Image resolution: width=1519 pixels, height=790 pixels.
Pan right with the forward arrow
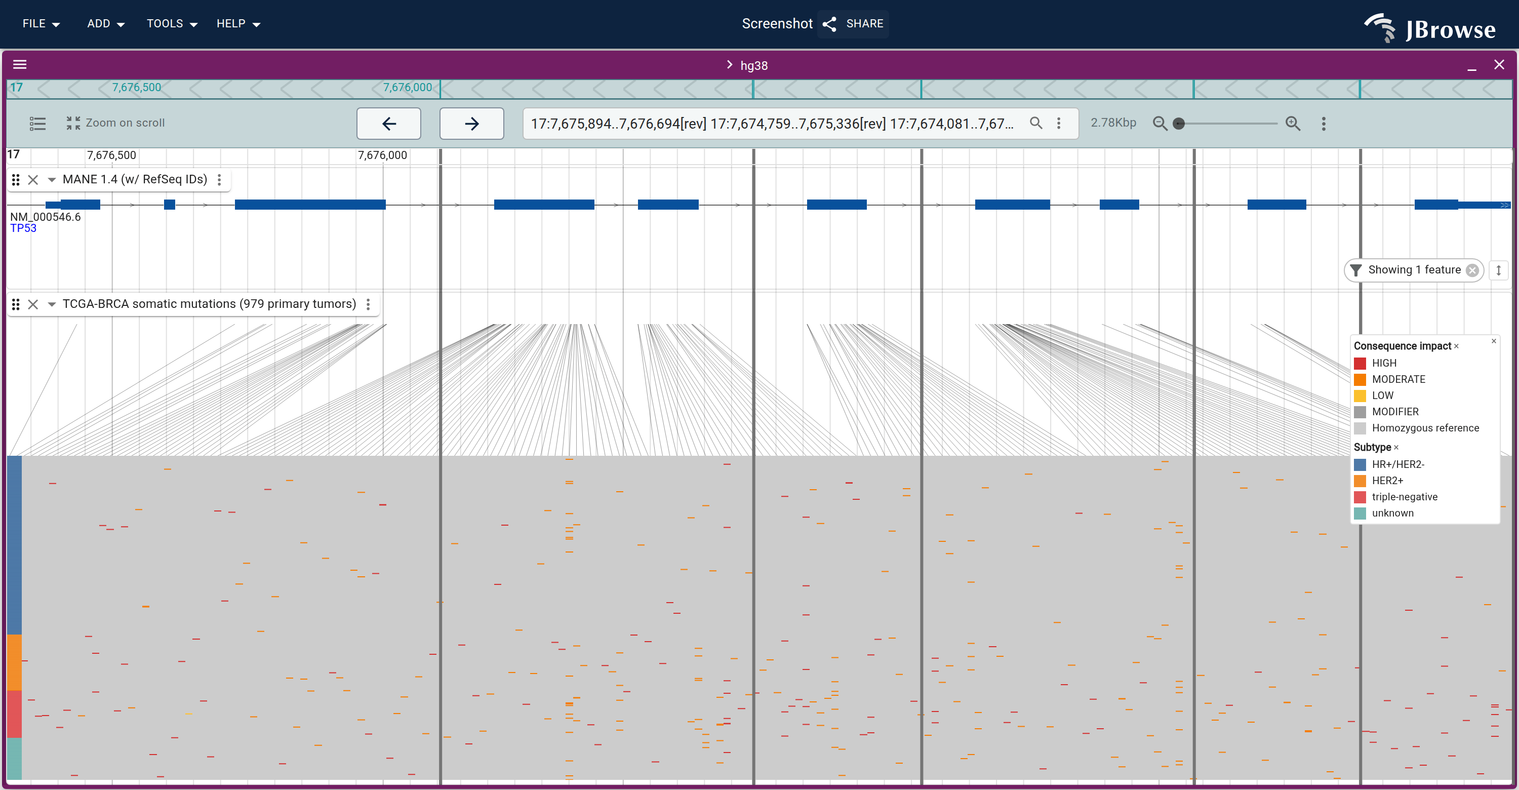471,123
